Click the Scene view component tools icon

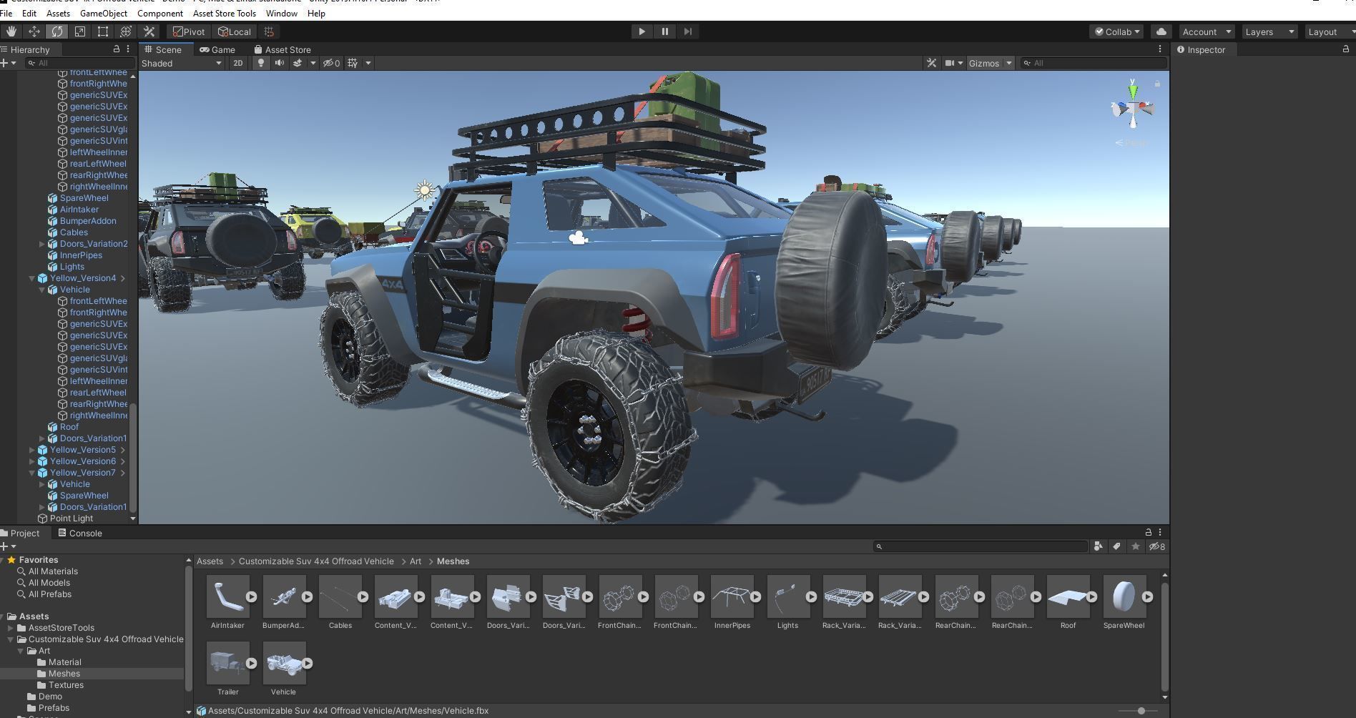[x=931, y=63]
